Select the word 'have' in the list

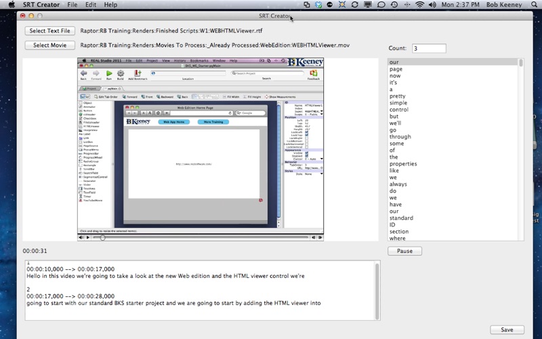pyautogui.click(x=396, y=205)
